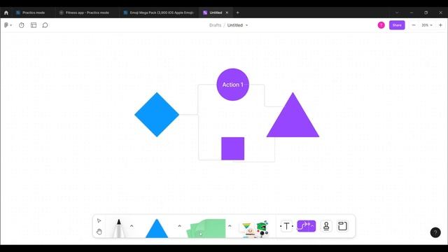Expand shape tool options chevron
The width and height of the screenshot is (448, 252).
click(179, 226)
